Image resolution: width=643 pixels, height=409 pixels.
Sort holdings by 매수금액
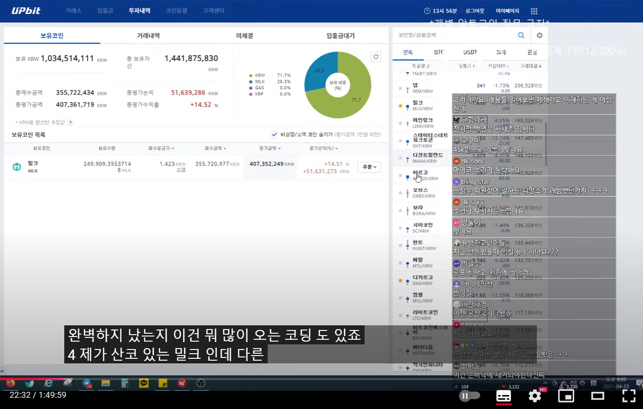[x=216, y=148]
